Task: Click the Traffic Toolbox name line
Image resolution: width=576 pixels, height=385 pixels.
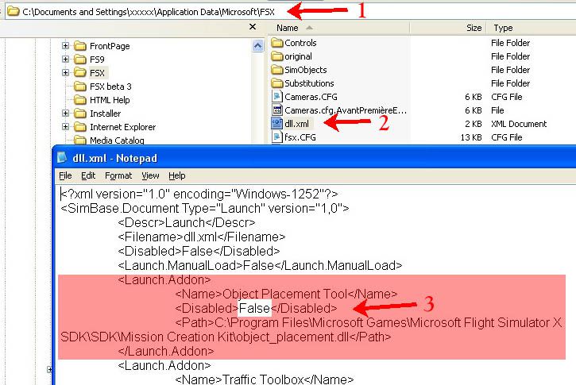Action: tap(265, 379)
